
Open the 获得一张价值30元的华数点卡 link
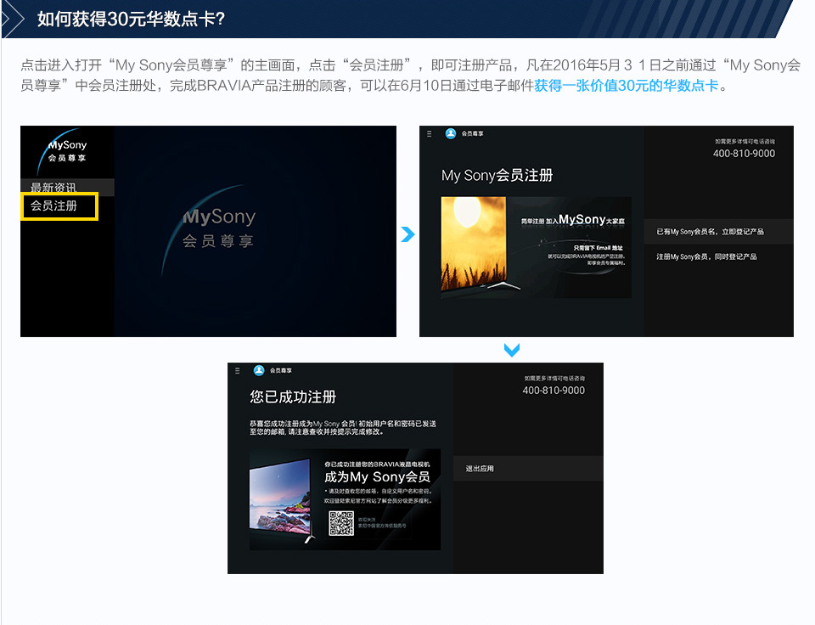pyautogui.click(x=627, y=85)
